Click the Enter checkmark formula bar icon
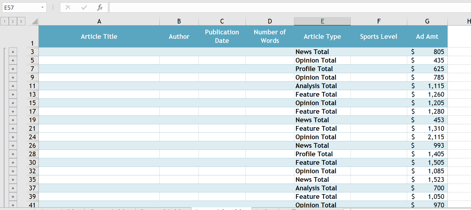This screenshot has height=210, width=471. point(84,7)
